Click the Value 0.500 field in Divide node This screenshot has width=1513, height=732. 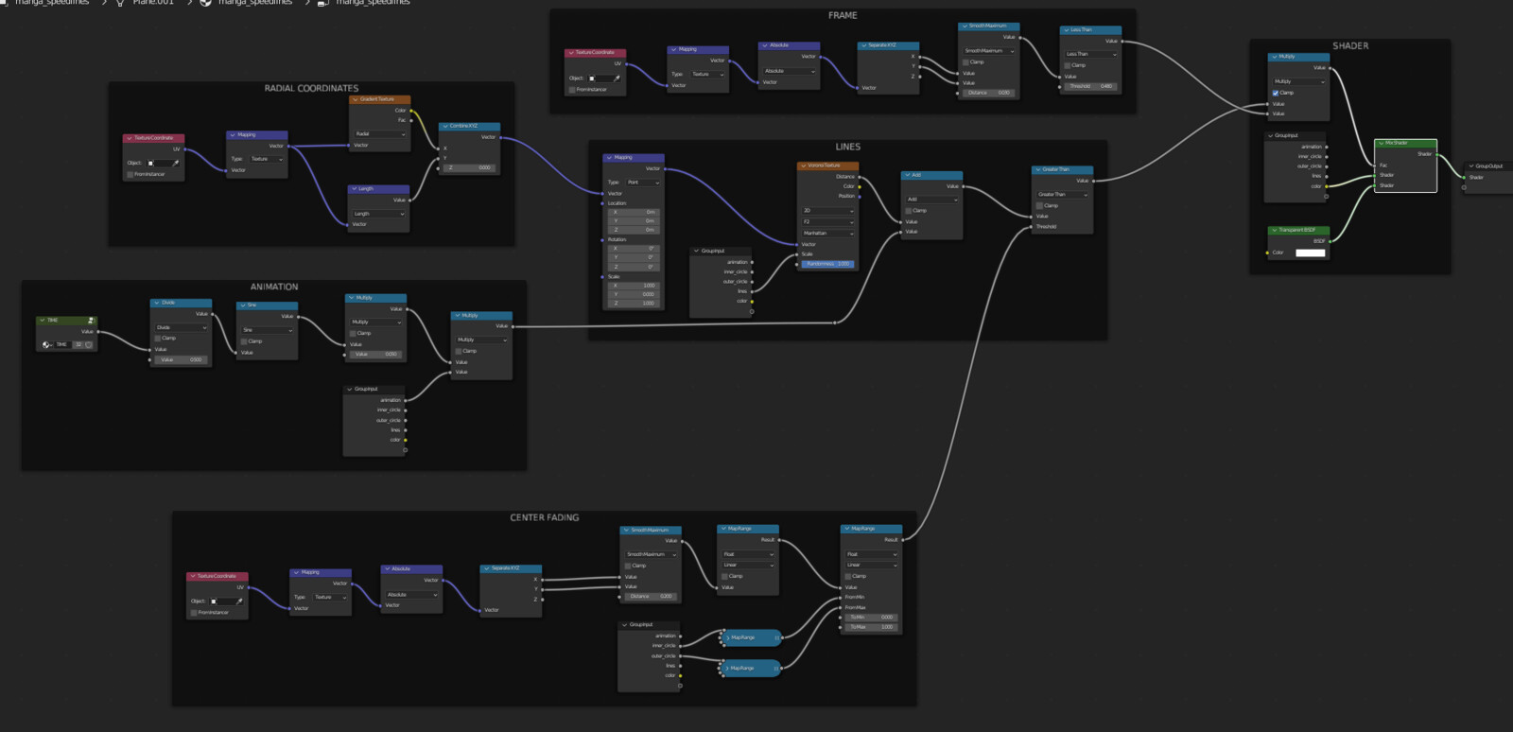[x=182, y=359]
